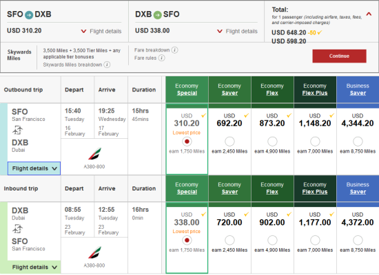Select inbound Economy Saver USD 720.00 radio
Image resolution: width=379 pixels, height=275 pixels.
[x=229, y=240]
